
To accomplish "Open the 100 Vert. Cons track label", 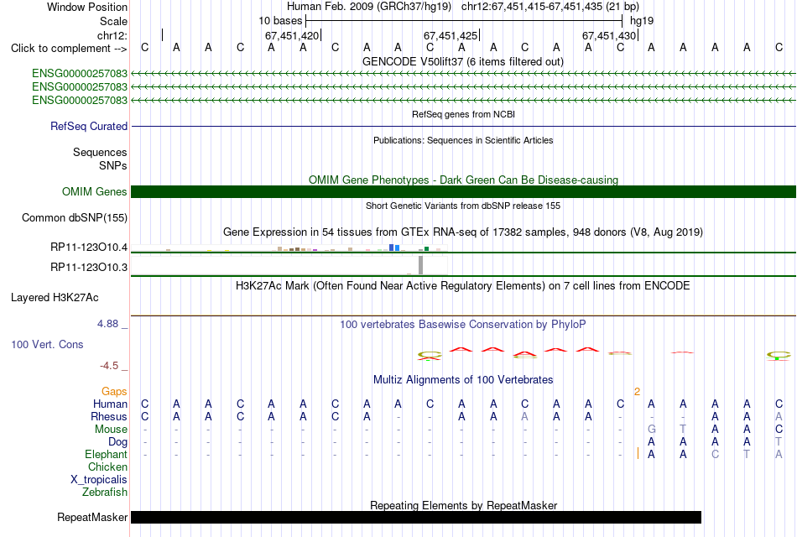I will pyautogui.click(x=47, y=344).
